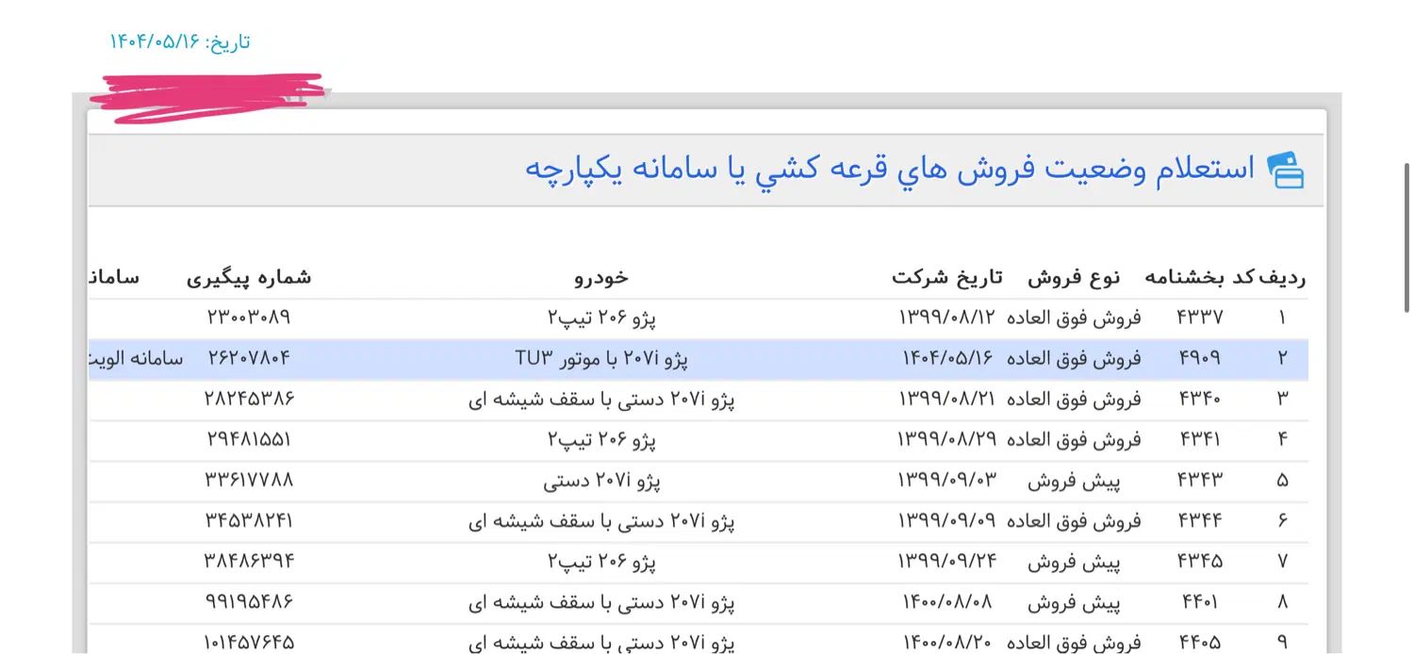
Task: Click circular code ۴۹۰۹ in highlighted row
Action: click(1199, 358)
